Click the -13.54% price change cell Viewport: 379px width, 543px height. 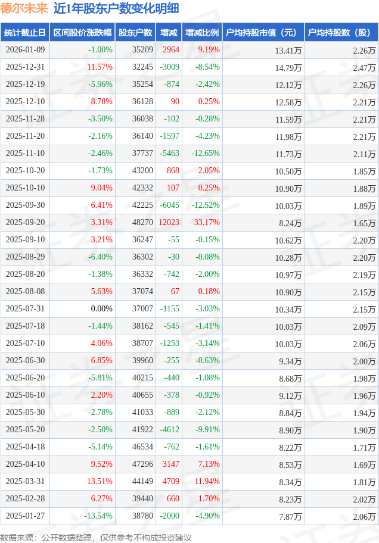(x=98, y=516)
